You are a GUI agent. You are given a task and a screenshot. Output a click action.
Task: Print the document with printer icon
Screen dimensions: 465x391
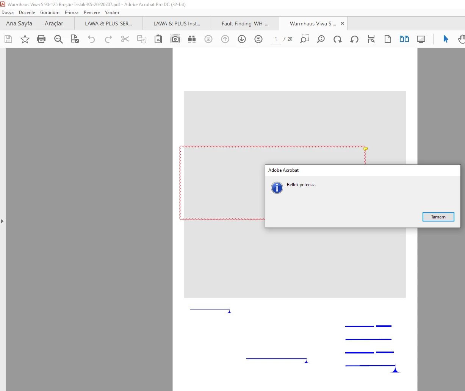41,39
